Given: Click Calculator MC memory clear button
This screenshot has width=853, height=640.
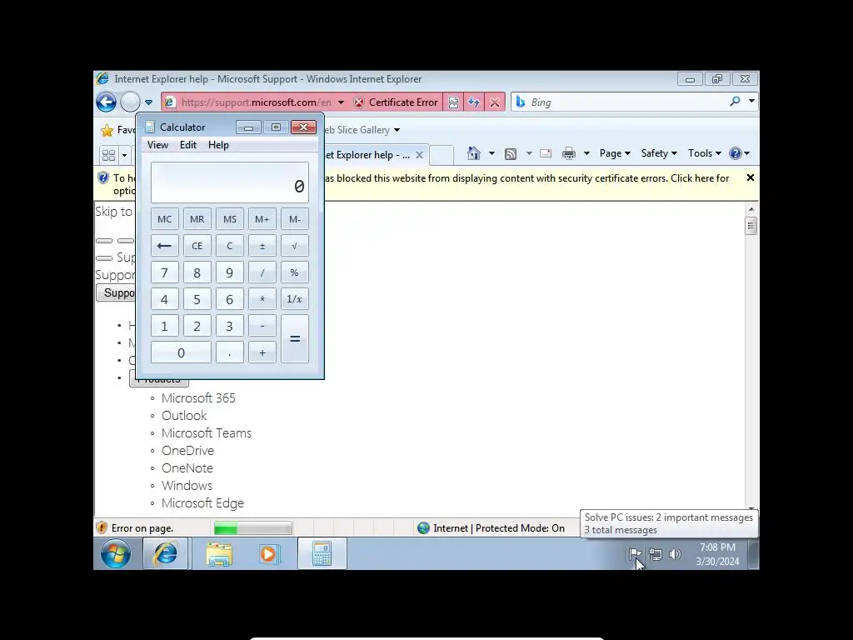Looking at the screenshot, I should pyautogui.click(x=164, y=219).
